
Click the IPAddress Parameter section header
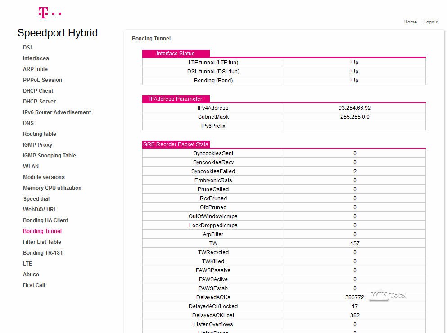[x=176, y=99]
